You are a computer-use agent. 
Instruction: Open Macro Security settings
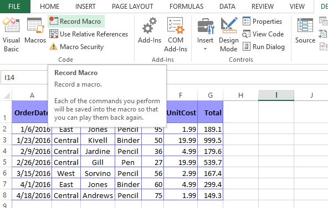(x=76, y=47)
